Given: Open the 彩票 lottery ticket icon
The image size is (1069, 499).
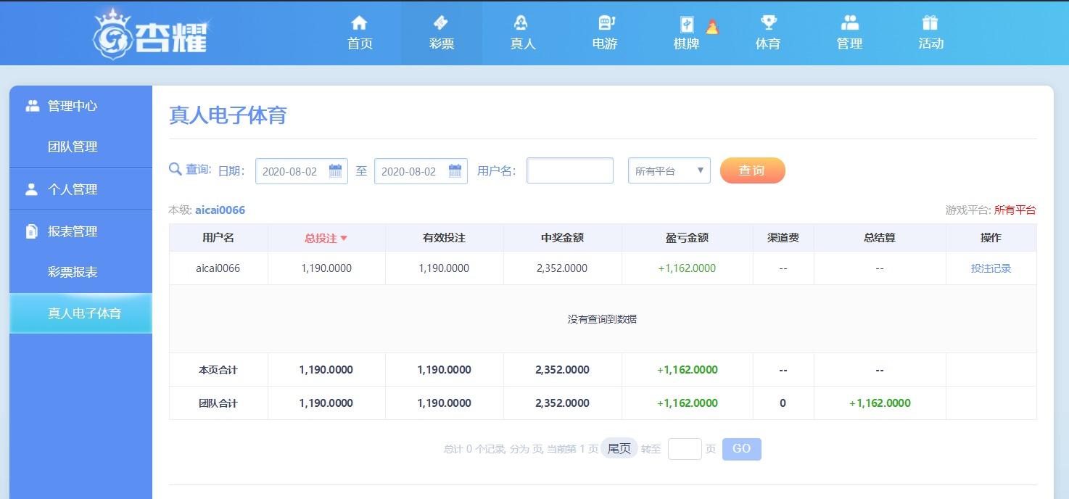Looking at the screenshot, I should tap(441, 23).
